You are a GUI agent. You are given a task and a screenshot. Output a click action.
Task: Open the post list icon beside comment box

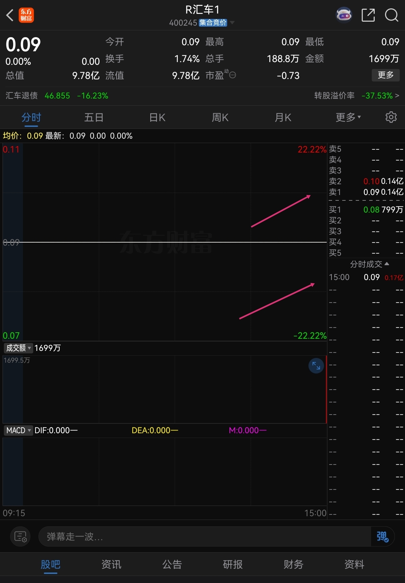coord(20,536)
